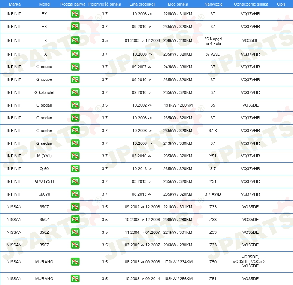Select the 3.7 AWD body cell
This screenshot has width=293, height=285.
[x=213, y=194]
